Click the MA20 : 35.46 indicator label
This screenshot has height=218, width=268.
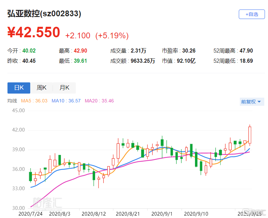coord(99,101)
